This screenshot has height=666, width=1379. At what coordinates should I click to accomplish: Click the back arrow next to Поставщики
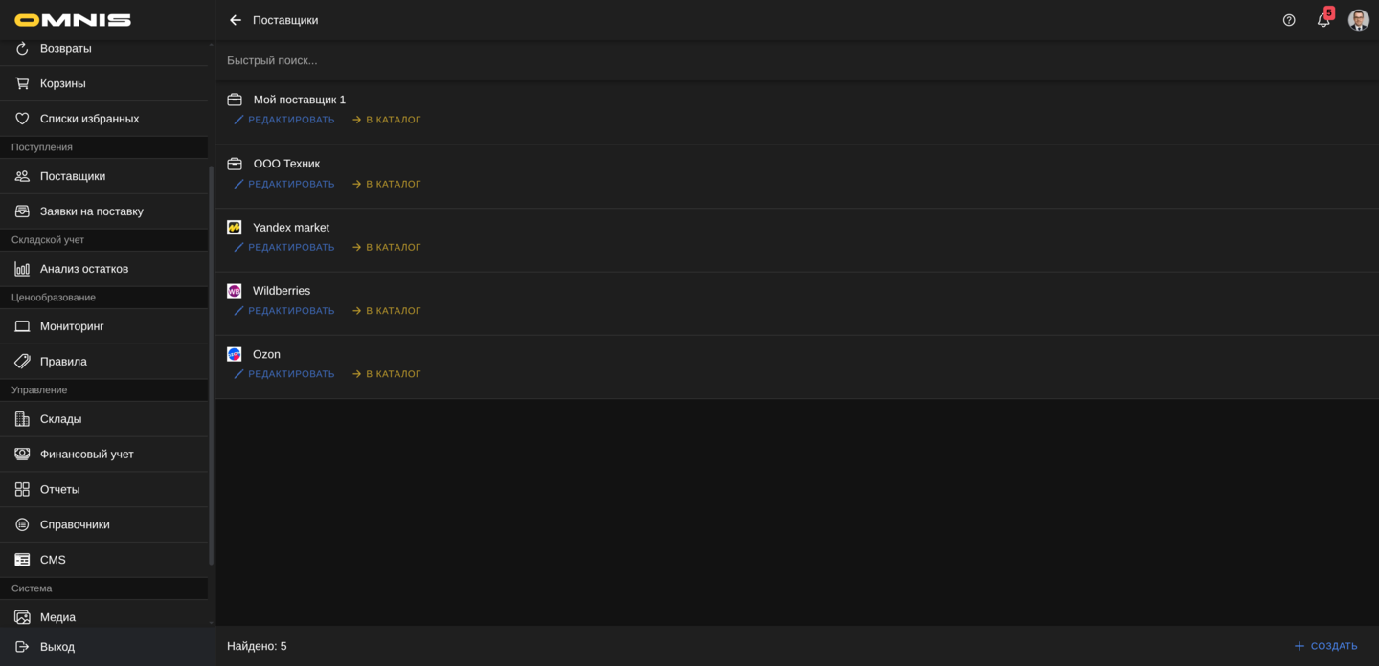pos(236,20)
